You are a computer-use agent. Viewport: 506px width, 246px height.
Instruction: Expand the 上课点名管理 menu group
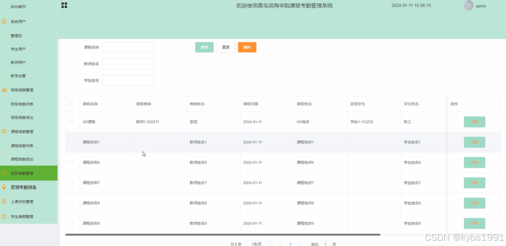(x=29, y=202)
